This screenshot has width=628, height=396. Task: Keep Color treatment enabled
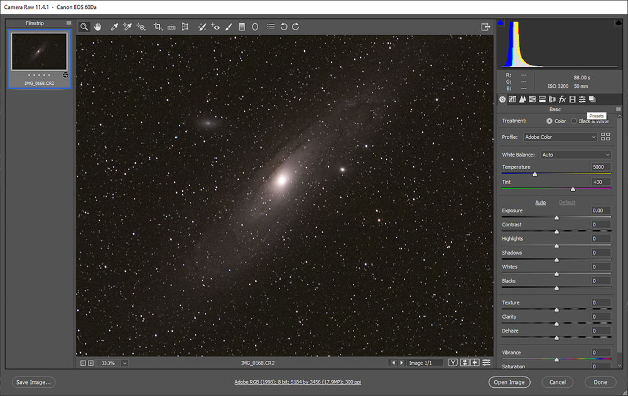pos(549,121)
